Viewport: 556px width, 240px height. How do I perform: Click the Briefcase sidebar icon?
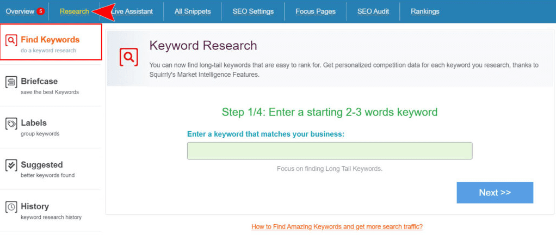11,82
